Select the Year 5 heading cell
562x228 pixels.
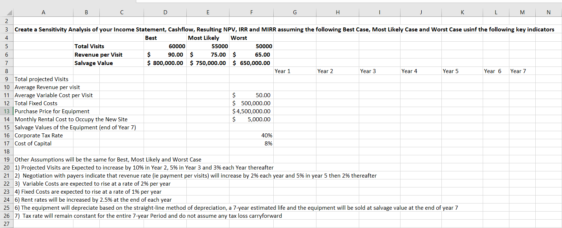tap(462, 71)
